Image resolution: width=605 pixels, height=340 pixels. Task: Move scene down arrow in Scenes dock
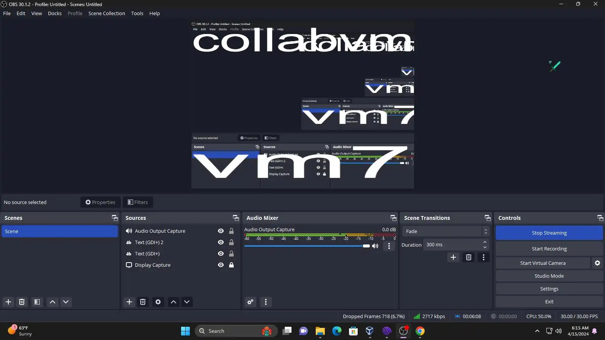(66, 302)
